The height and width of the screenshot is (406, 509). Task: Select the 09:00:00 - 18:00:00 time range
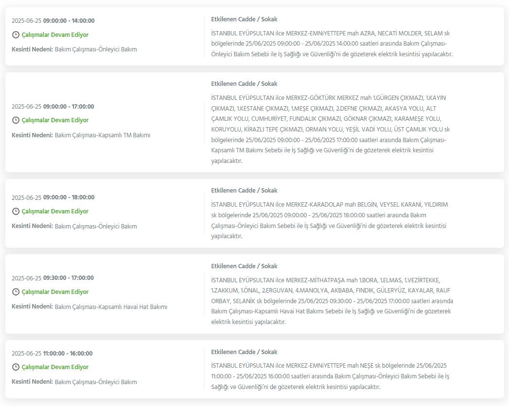pos(69,197)
